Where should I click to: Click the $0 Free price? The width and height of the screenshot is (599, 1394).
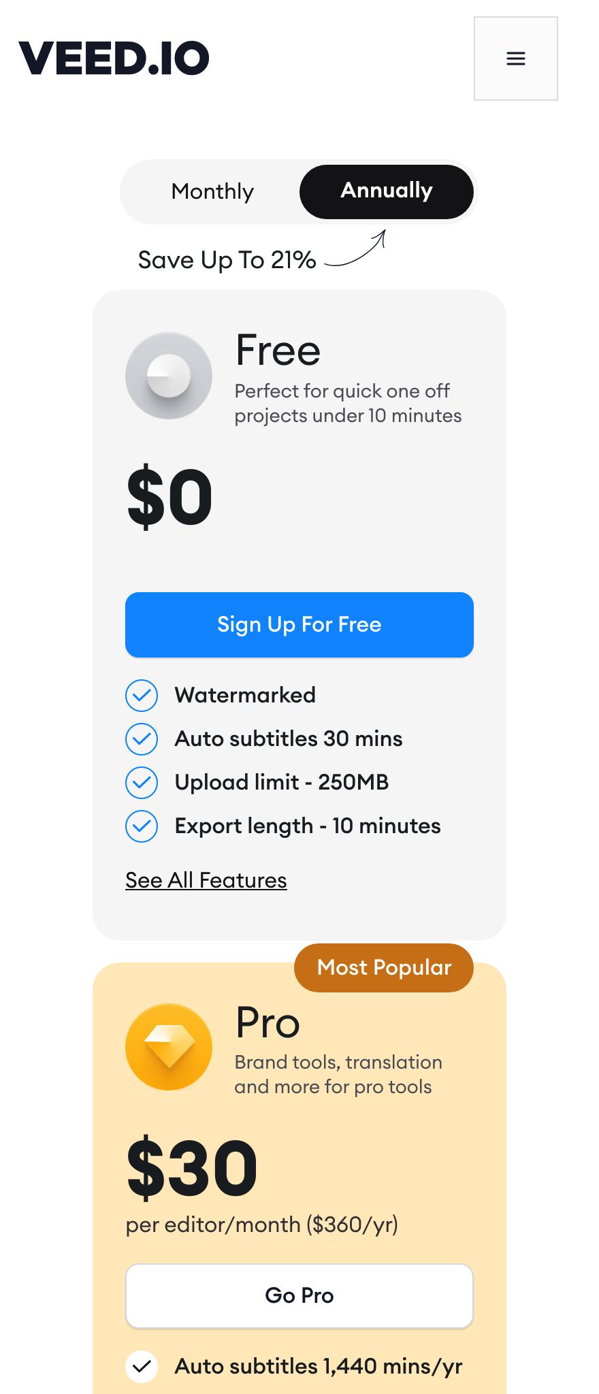point(169,497)
